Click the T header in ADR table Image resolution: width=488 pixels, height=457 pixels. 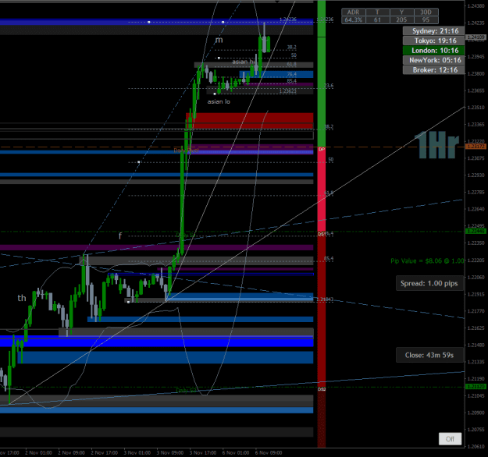pos(377,12)
